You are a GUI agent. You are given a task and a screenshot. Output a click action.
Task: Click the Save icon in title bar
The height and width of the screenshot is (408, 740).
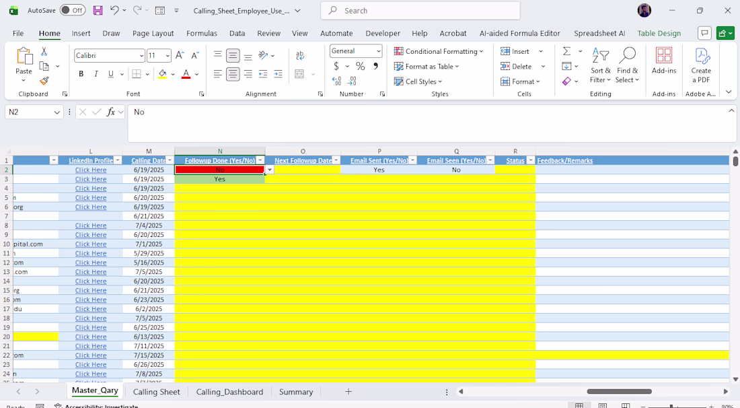[98, 11]
